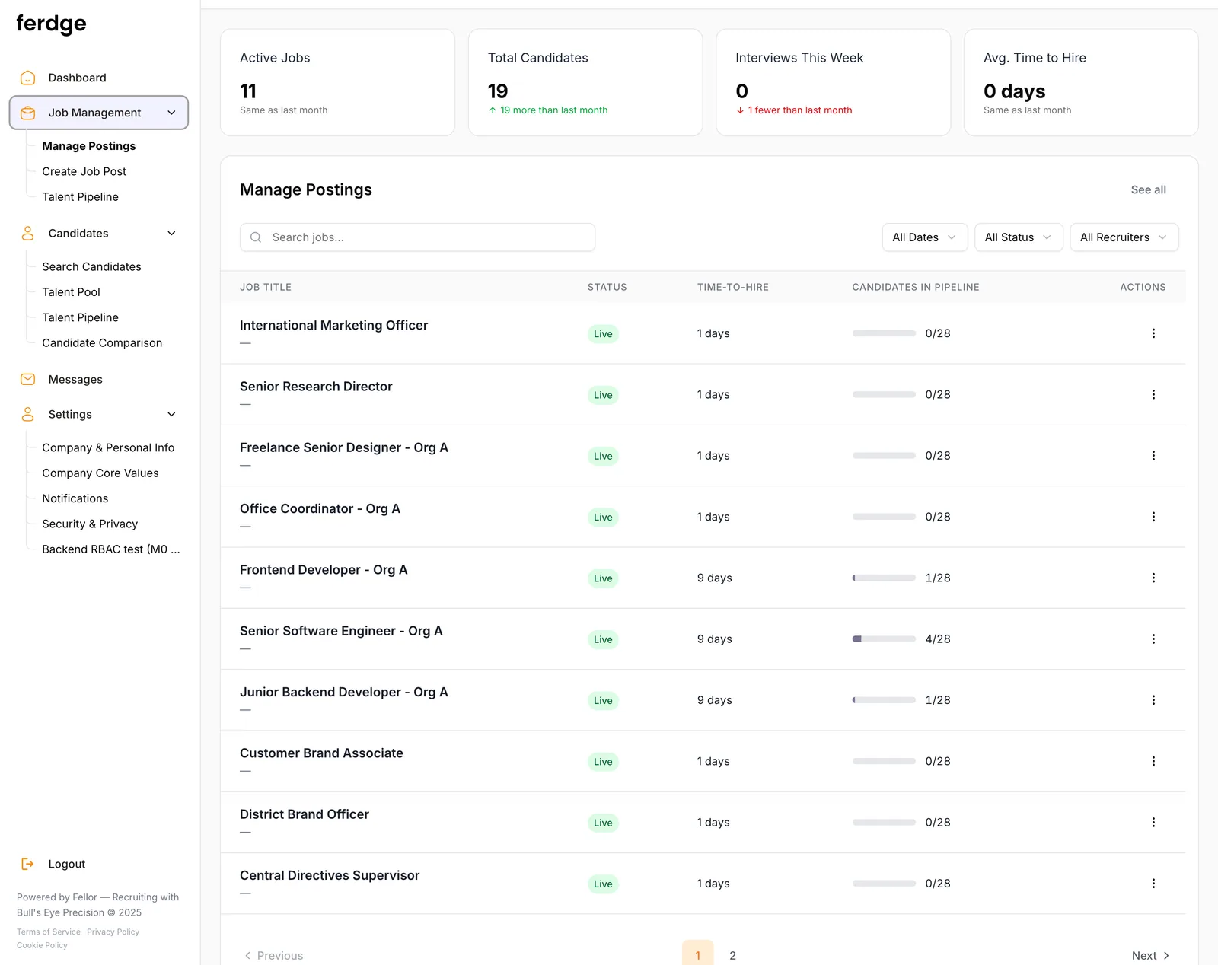Screen dimensions: 1218x965
Task: Select Candidate Comparison in sidebar
Action: click(102, 342)
